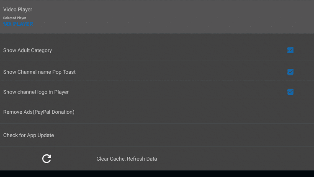Screen dimensions: 314x177
Task: Uncheck the Show Adult Category checkbox
Action: tap(291, 50)
